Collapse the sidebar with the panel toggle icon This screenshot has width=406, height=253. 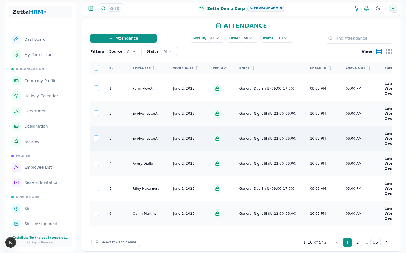pyautogui.click(x=91, y=8)
